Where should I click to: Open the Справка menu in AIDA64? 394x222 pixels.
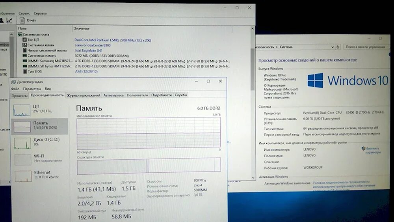[x=40, y=13]
